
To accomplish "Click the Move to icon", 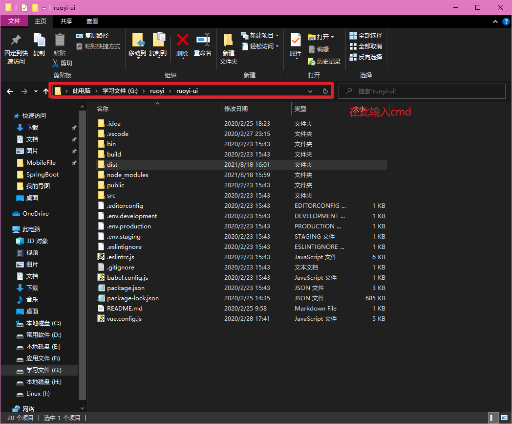I will point(137,40).
